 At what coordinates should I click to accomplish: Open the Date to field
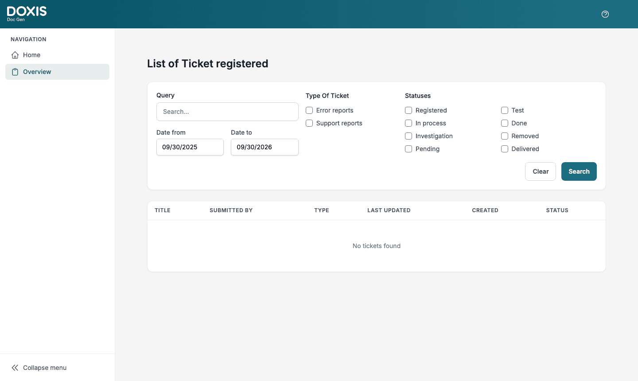click(265, 147)
